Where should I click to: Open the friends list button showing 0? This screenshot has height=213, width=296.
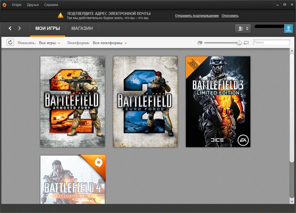pyautogui.click(x=243, y=29)
